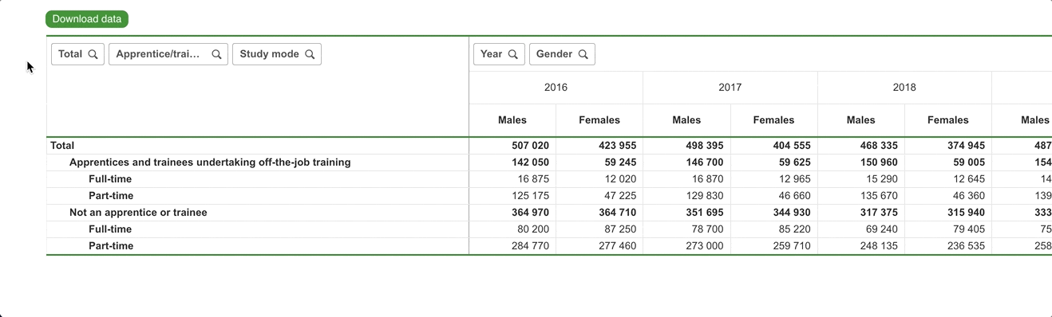Click the last Part-time row label

[111, 246]
